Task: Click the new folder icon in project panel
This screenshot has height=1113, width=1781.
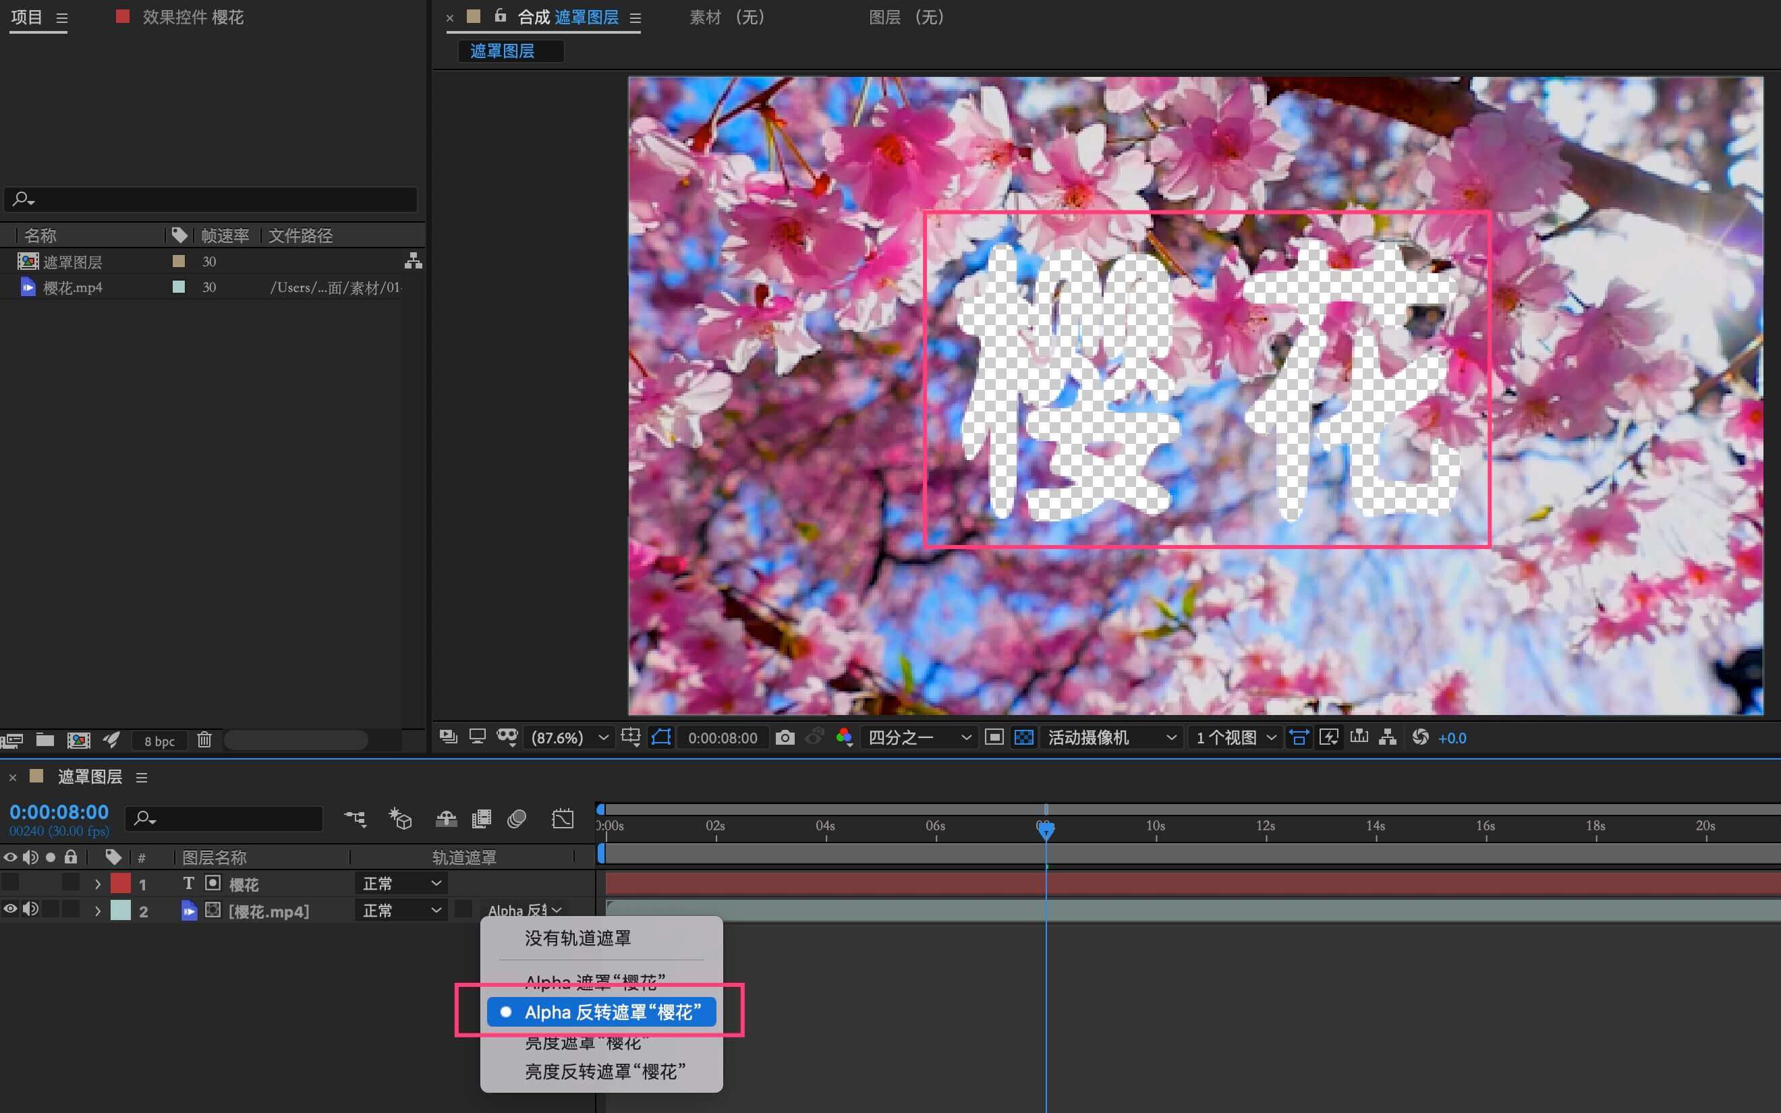Action: coord(45,740)
